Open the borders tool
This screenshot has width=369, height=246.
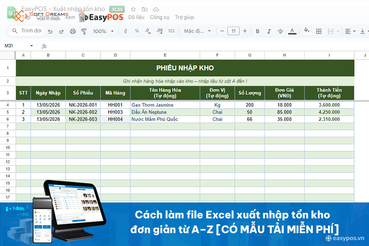click(319, 31)
